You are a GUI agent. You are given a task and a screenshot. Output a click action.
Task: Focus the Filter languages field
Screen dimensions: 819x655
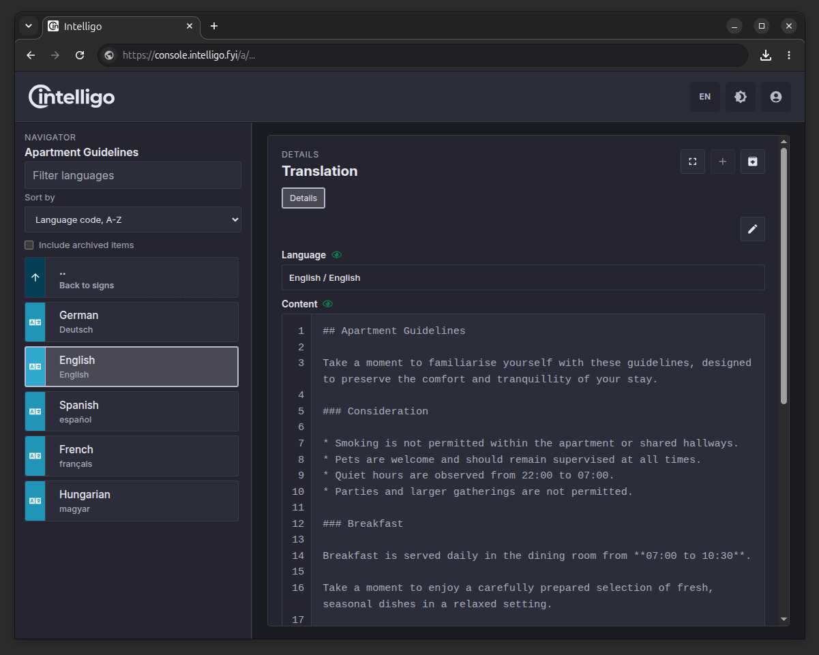(x=133, y=175)
